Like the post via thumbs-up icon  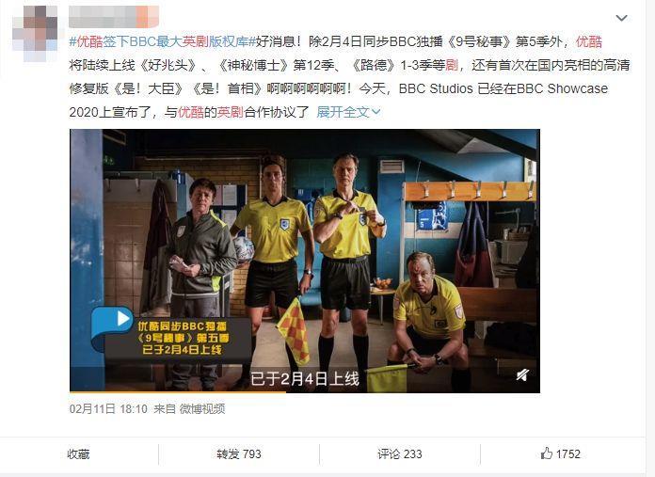(x=546, y=453)
